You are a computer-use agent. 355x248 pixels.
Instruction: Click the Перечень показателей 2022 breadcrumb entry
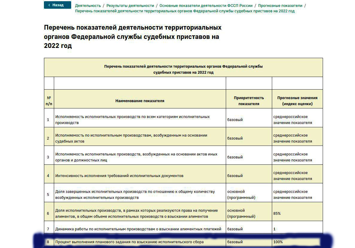pyautogui.click(x=184, y=11)
